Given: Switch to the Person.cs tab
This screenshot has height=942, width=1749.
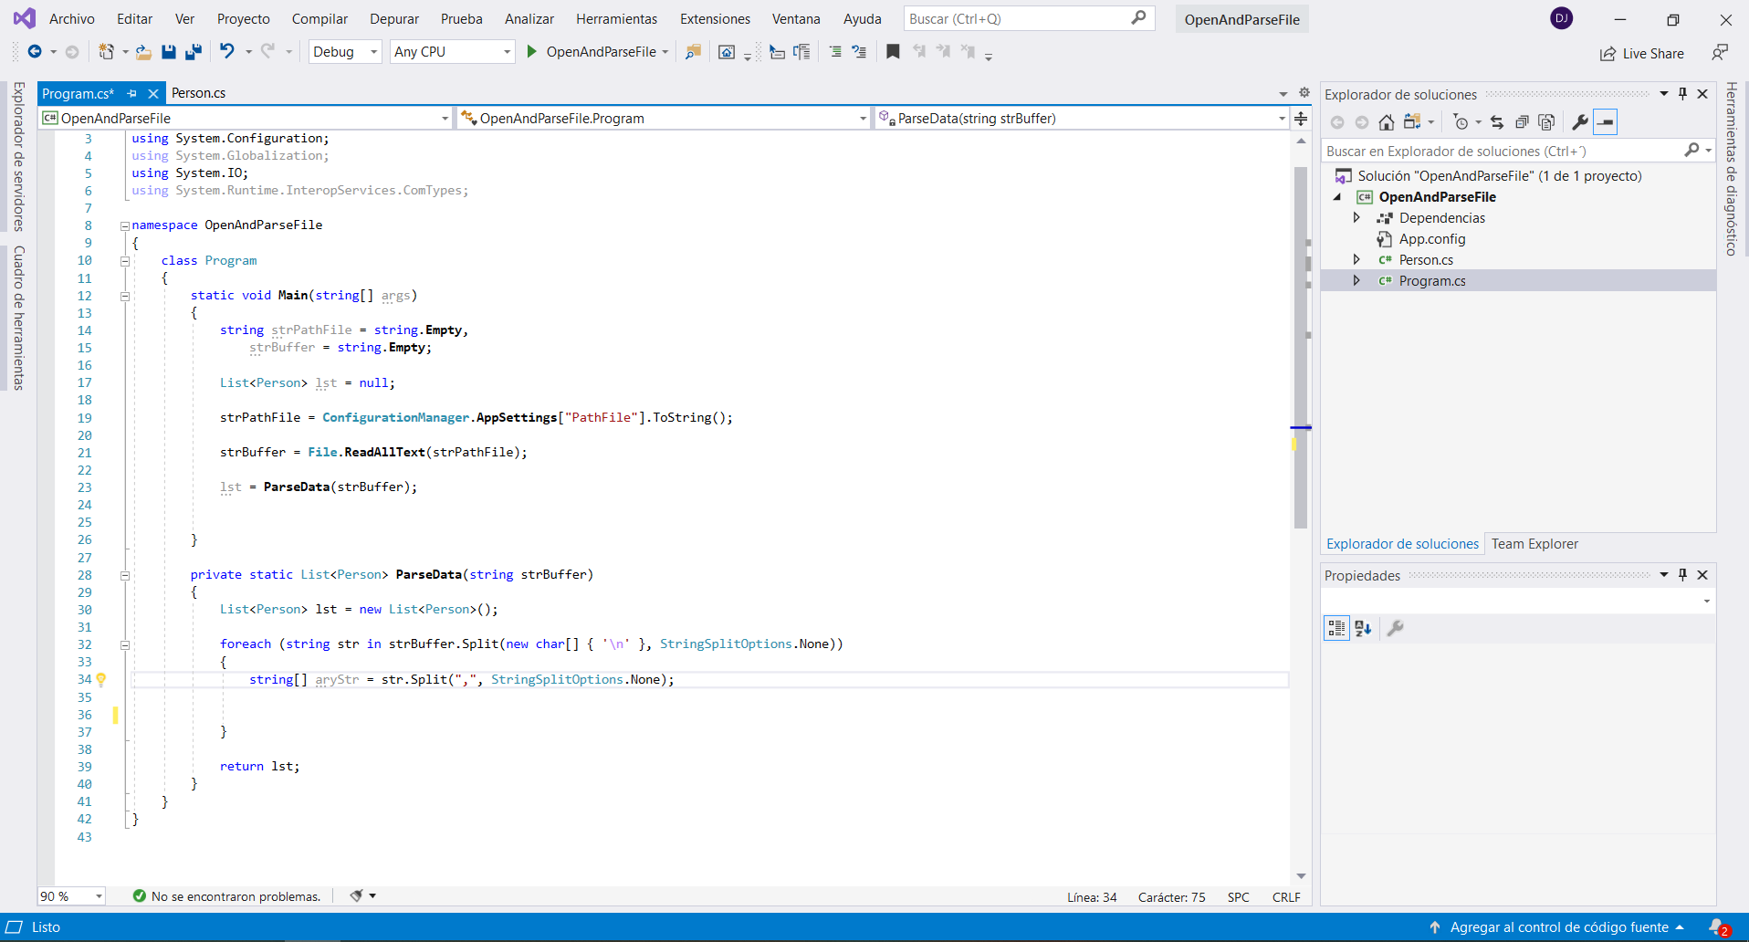Looking at the screenshot, I should pos(198,93).
